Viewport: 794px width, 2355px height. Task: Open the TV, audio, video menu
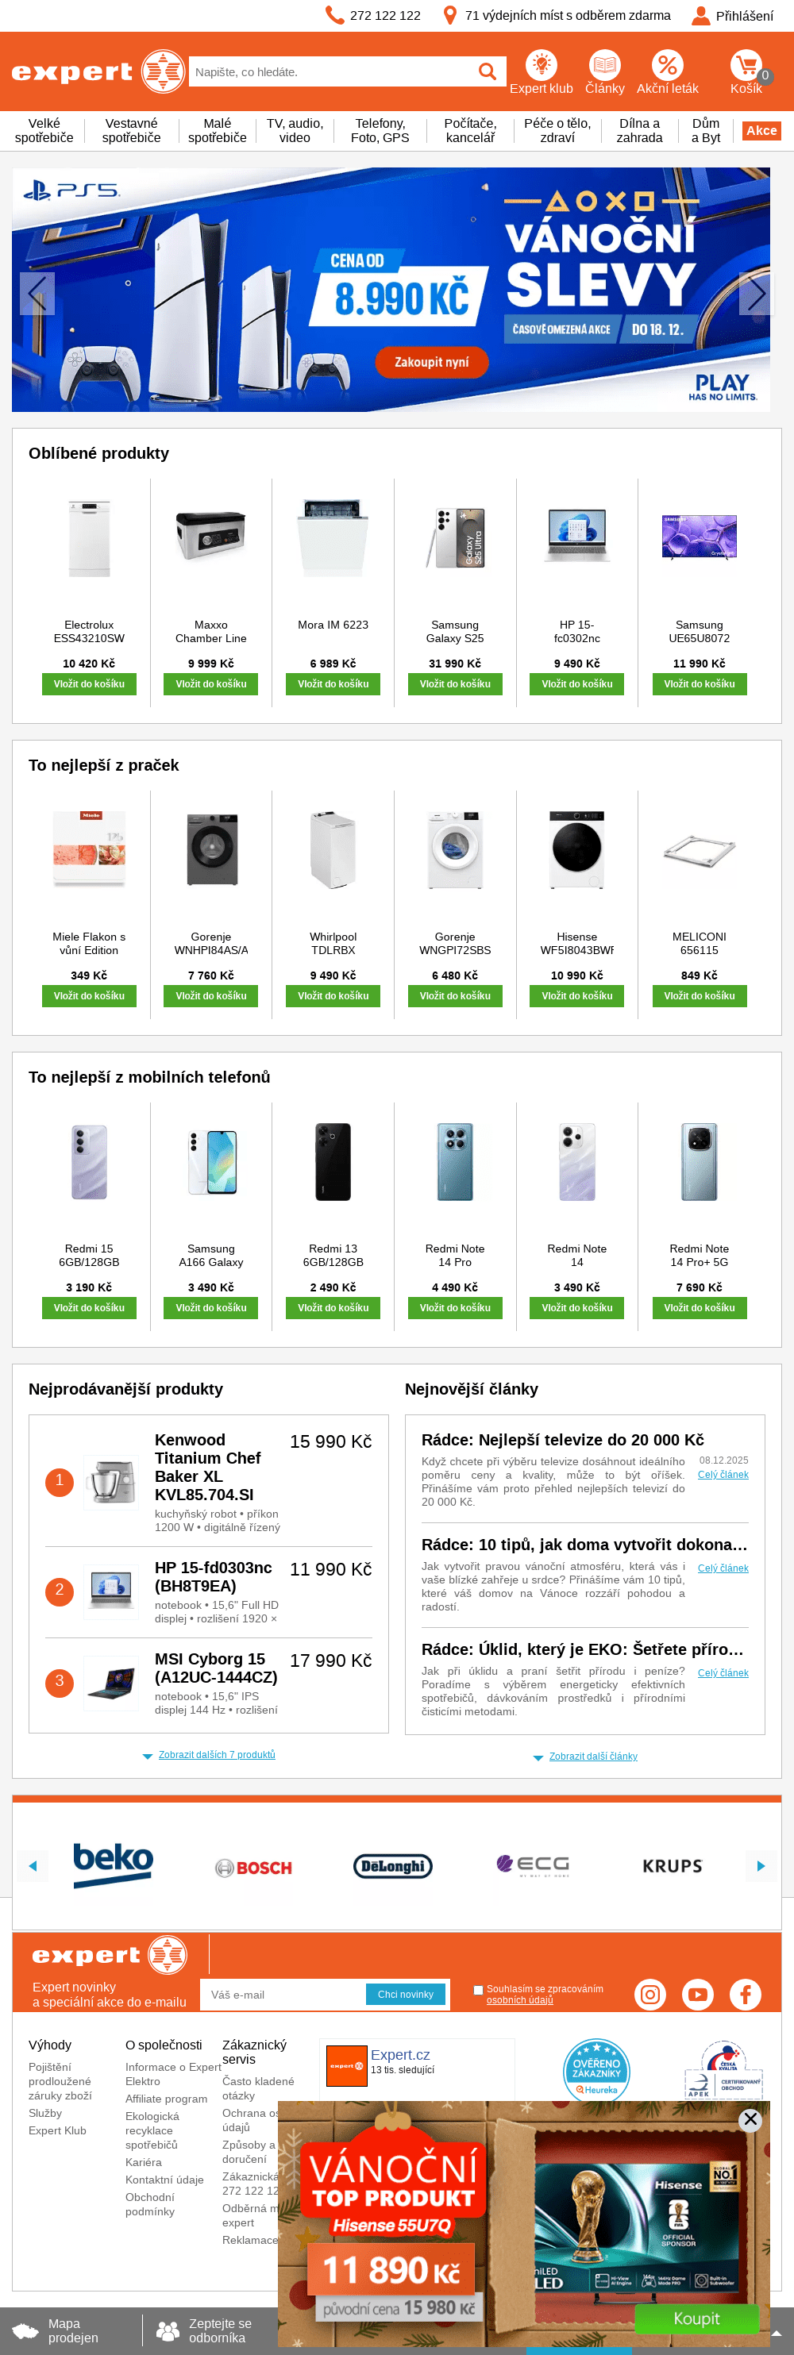tap(295, 131)
